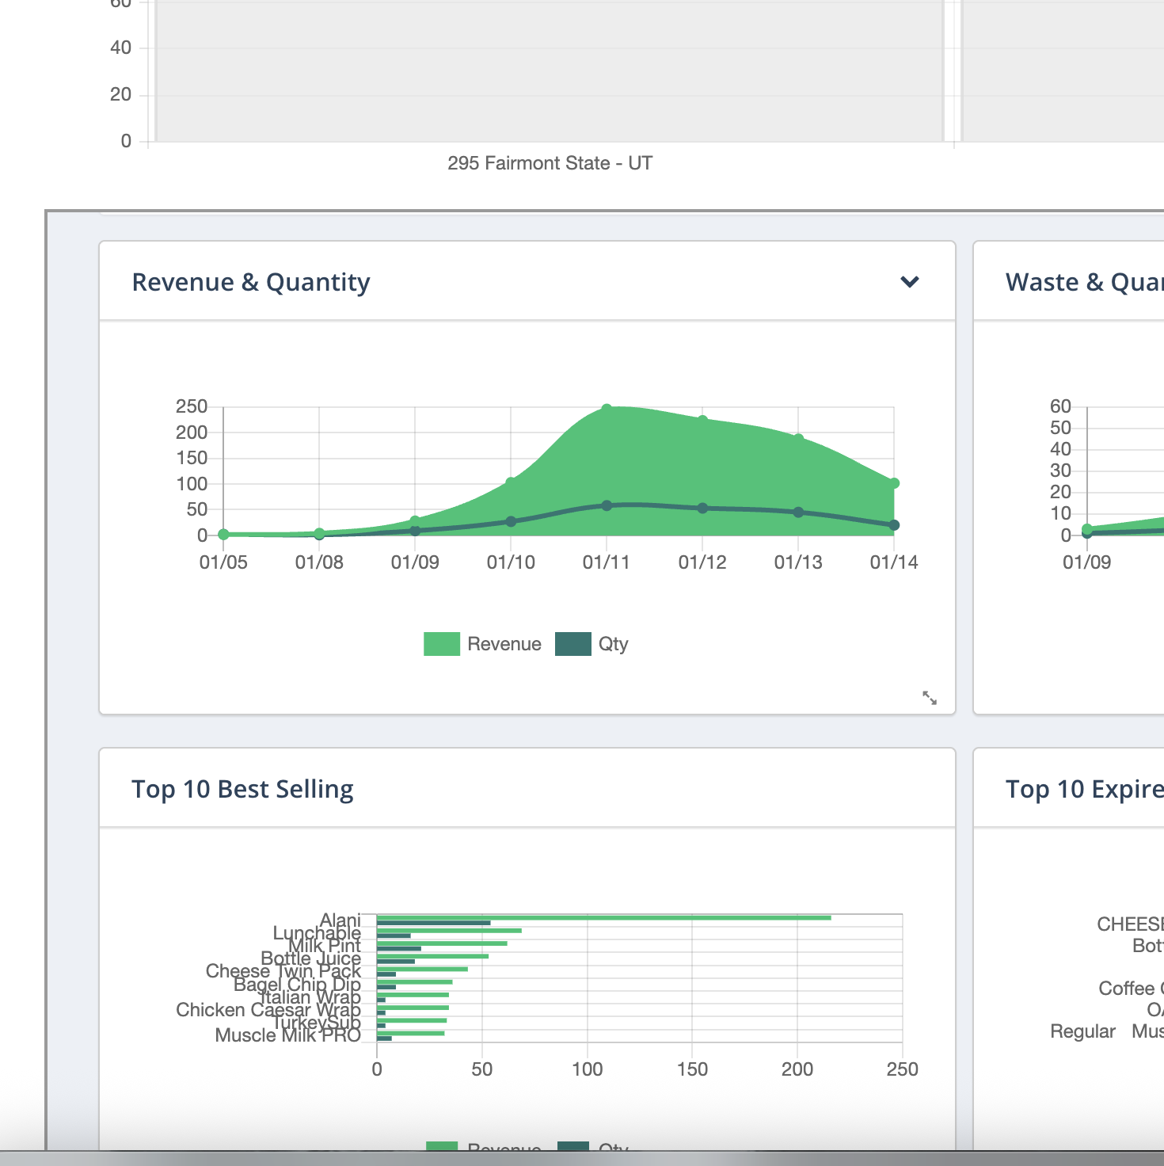The image size is (1164, 1166).
Task: Click the Qty data point at 01/14
Action: 894,525
